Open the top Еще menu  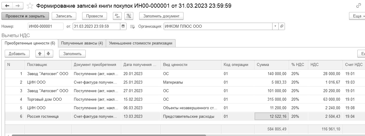point(357,16)
